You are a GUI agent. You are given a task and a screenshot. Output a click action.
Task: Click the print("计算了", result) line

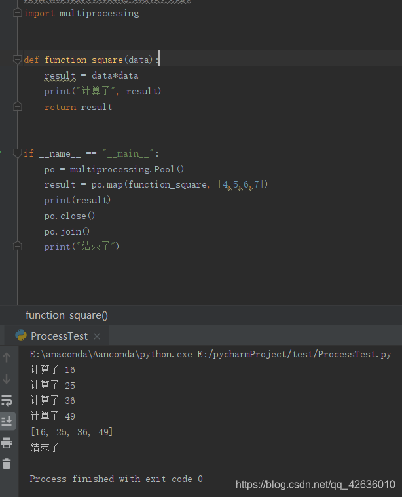103,91
